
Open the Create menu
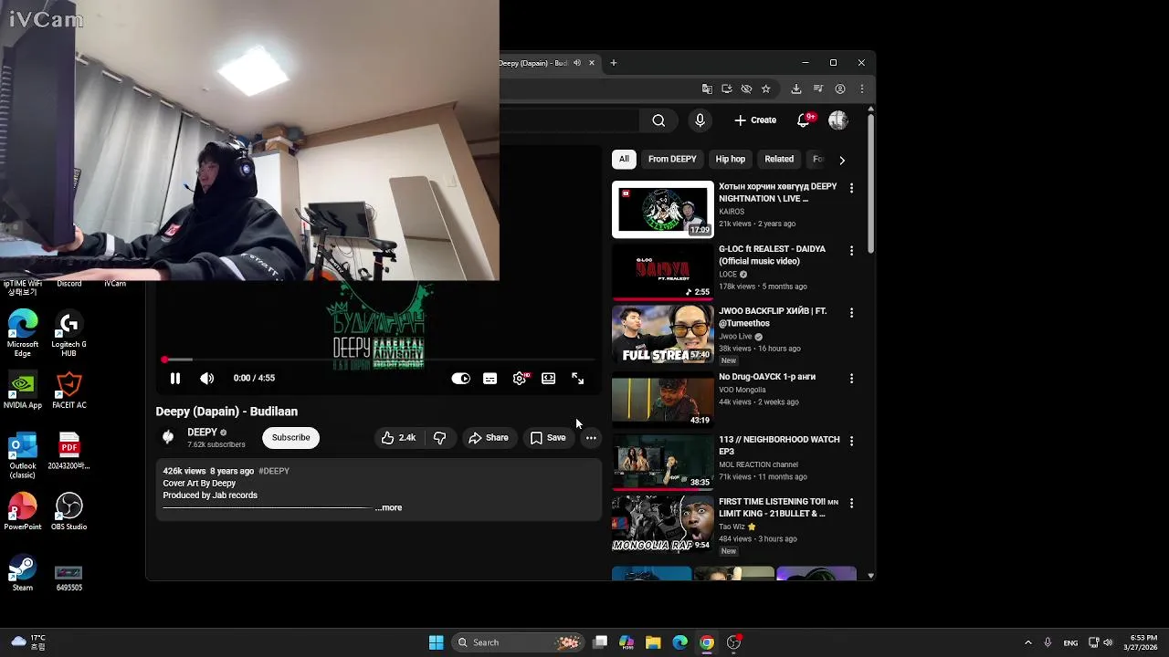[755, 120]
